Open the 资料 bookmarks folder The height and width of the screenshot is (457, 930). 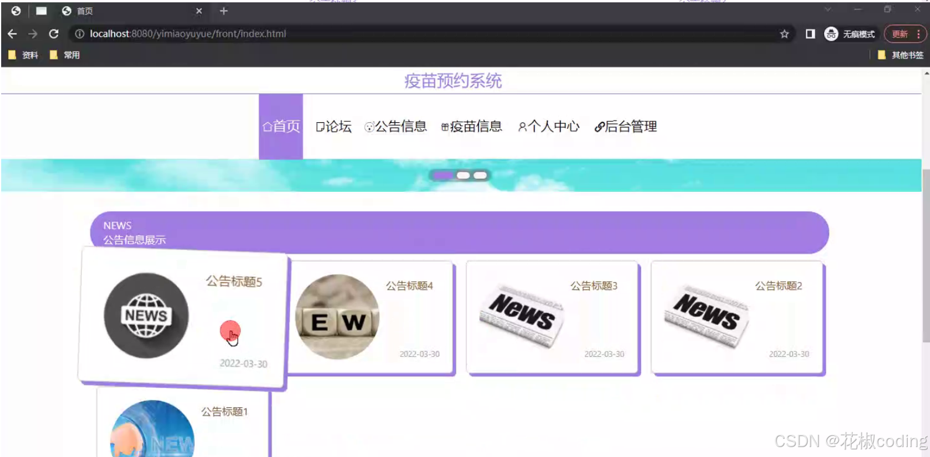[x=23, y=55]
